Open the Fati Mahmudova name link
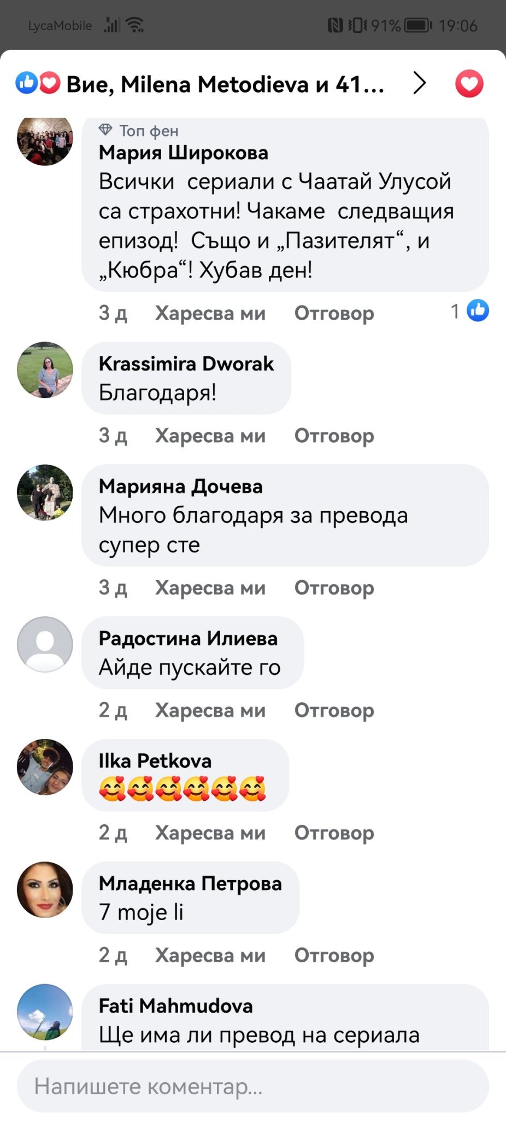 [176, 1006]
